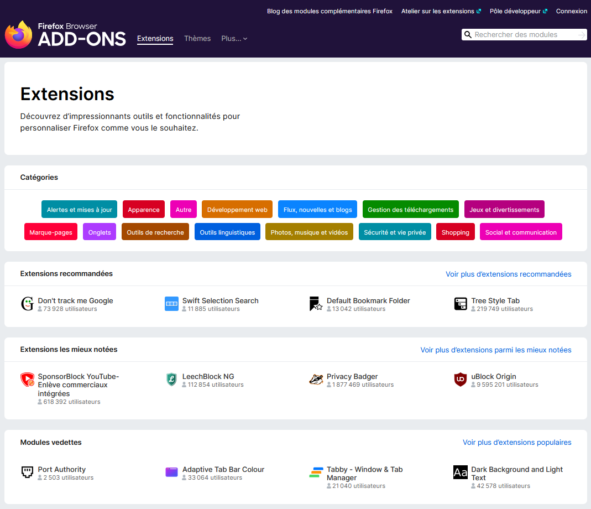Click the Default Bookmark Folder icon
This screenshot has height=509, width=591.
[316, 304]
